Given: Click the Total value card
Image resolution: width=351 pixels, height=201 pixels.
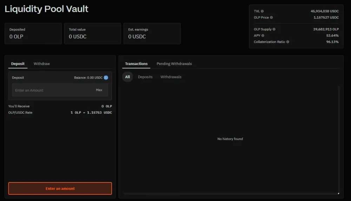Looking at the screenshot, I should (x=93, y=34).
